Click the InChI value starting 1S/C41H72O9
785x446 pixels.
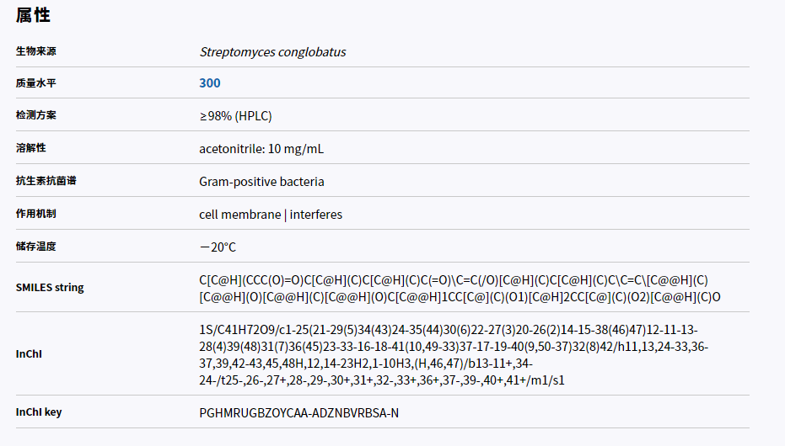tap(454, 354)
